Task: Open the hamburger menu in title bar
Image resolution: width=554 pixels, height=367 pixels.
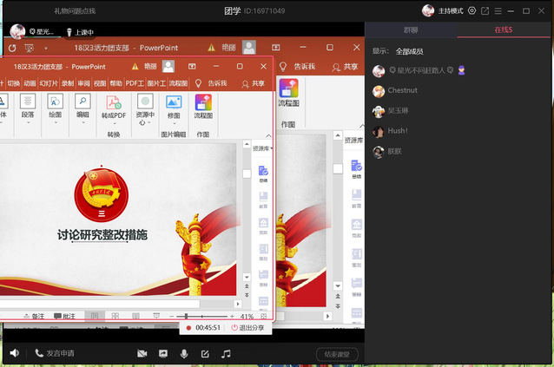Action: (x=498, y=11)
